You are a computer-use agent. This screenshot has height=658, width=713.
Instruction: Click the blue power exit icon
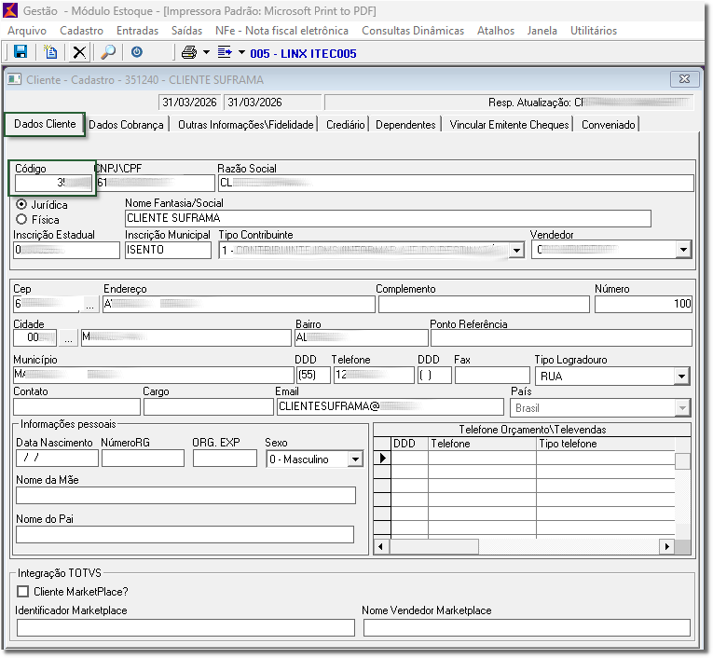[137, 52]
